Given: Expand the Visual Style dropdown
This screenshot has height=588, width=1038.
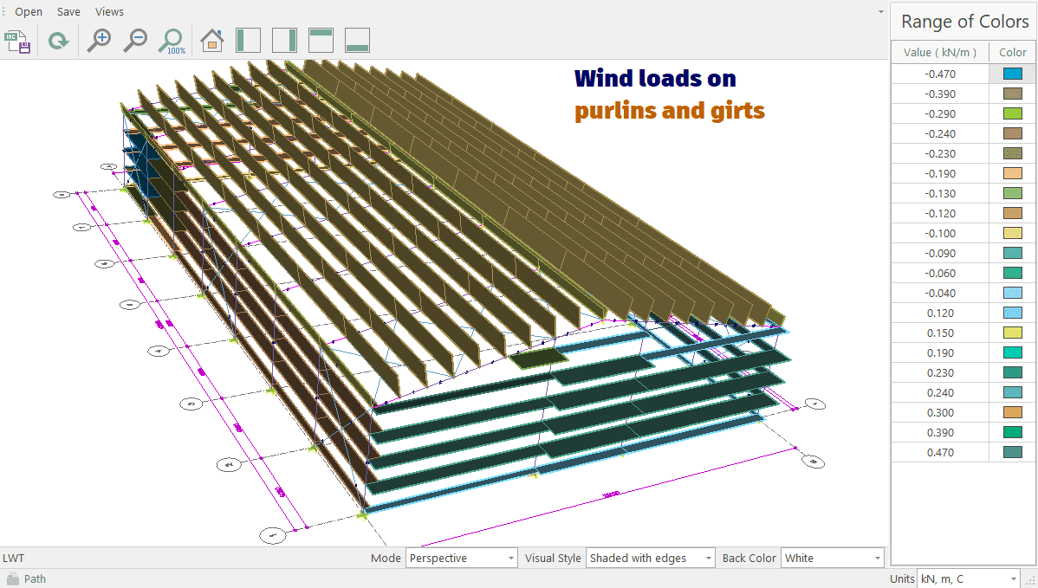Looking at the screenshot, I should point(650,559).
